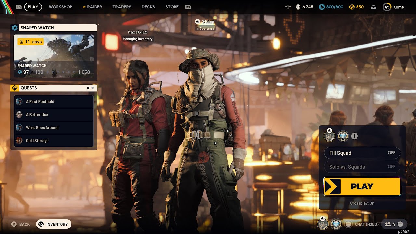Select the first Quests page dot

pyautogui.click(x=88, y=88)
